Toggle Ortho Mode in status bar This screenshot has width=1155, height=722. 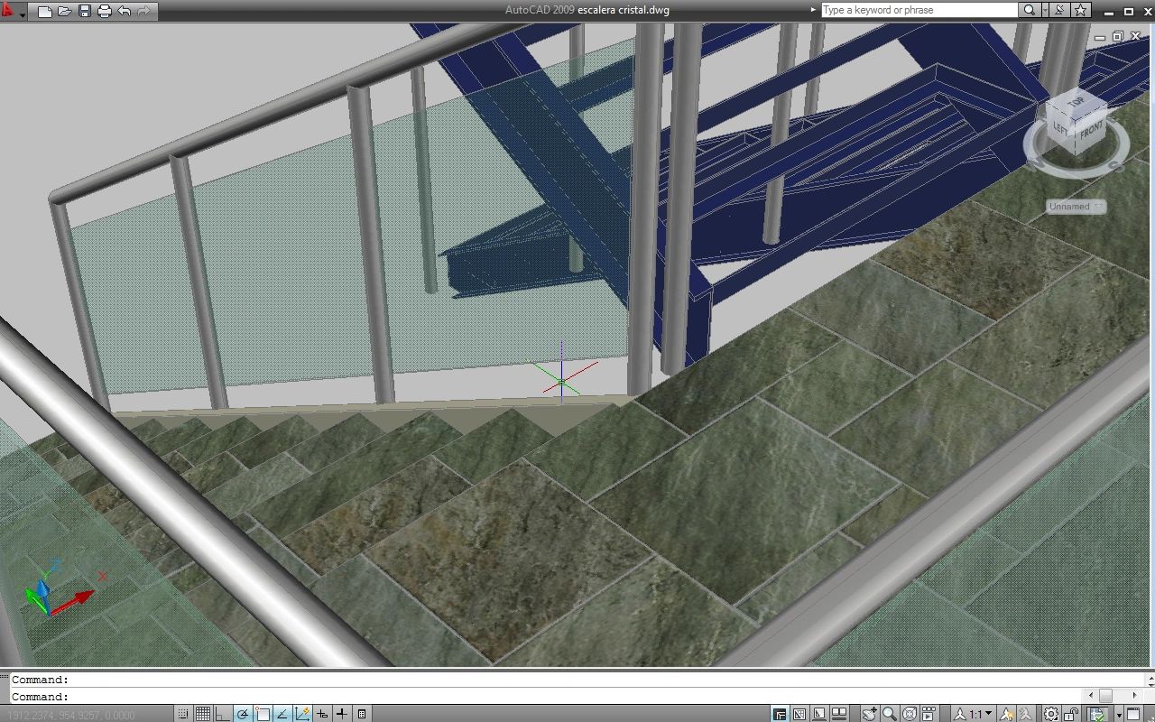coord(223,714)
